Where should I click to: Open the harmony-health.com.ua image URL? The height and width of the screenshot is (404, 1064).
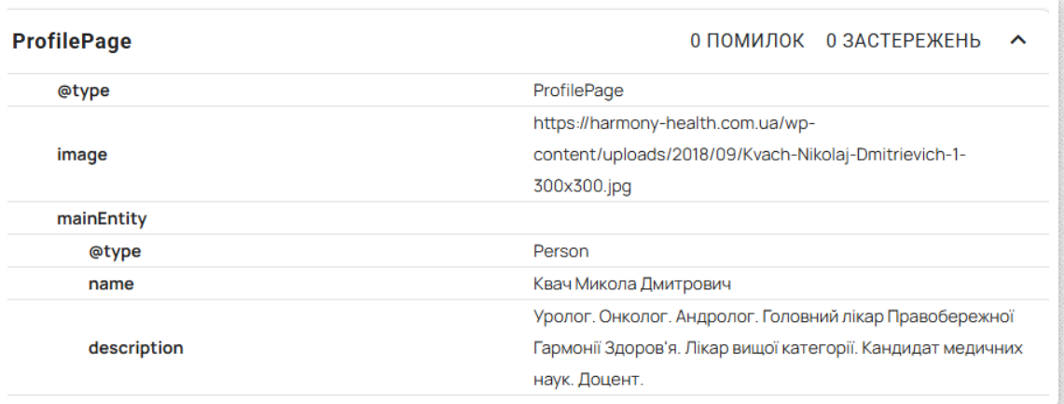pos(749,155)
